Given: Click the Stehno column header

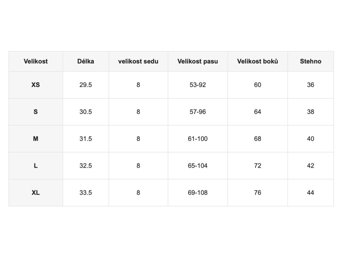Looking at the screenshot, I should pos(310,61).
